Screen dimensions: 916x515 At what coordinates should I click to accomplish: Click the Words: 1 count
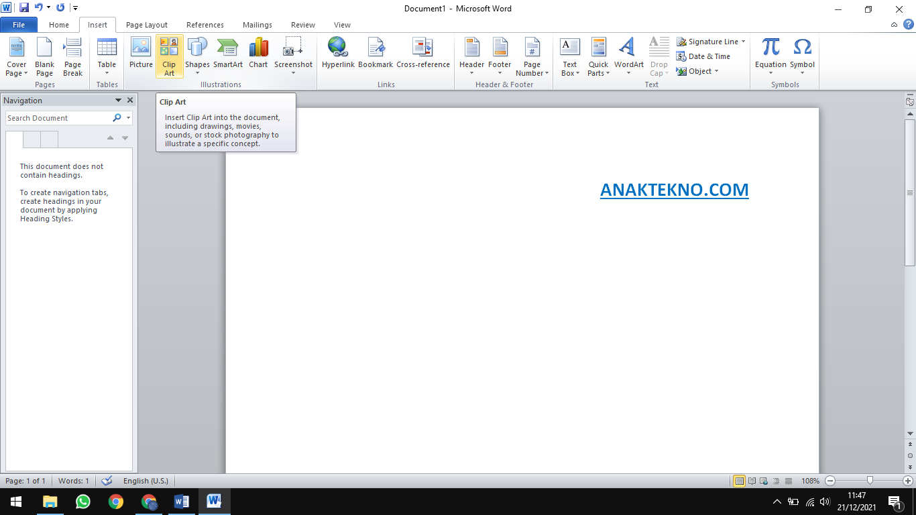74,481
